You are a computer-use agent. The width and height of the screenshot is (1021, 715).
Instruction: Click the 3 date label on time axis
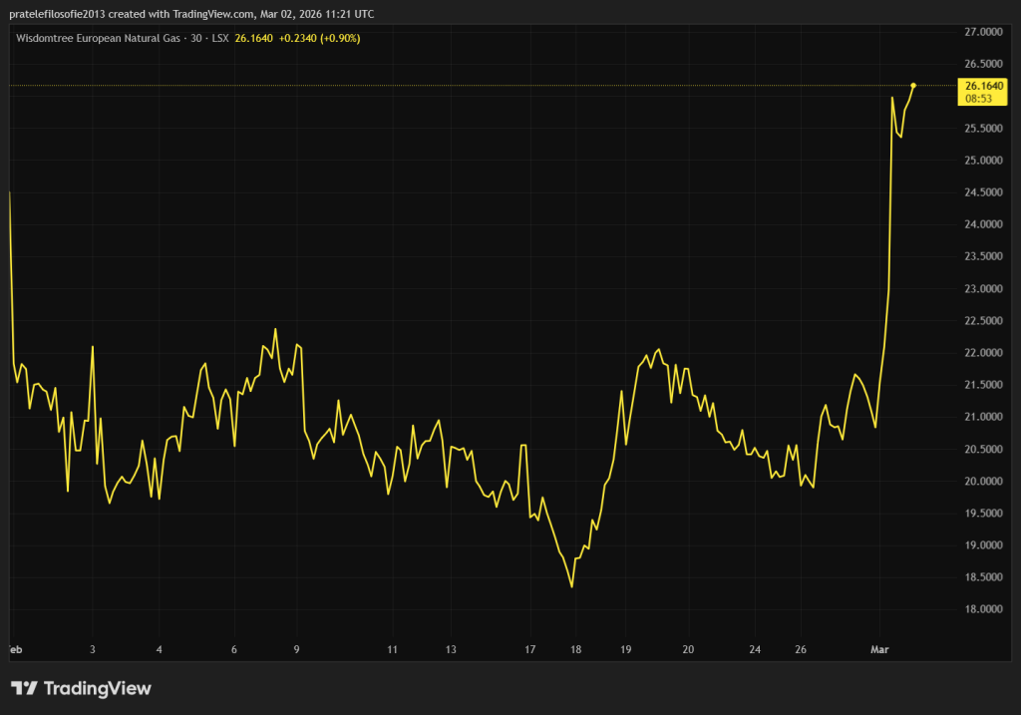(x=93, y=649)
